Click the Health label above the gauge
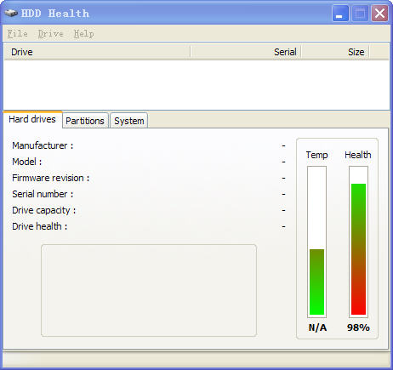 (x=358, y=155)
